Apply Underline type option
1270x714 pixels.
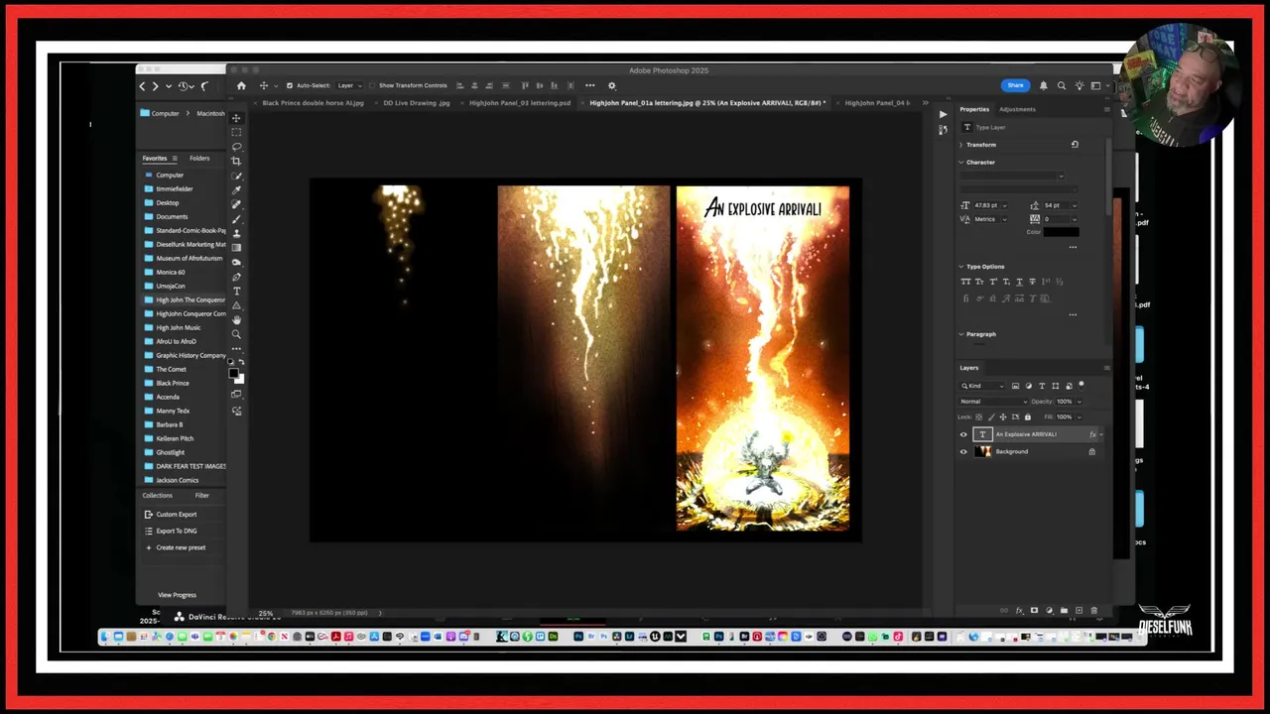click(x=1019, y=282)
